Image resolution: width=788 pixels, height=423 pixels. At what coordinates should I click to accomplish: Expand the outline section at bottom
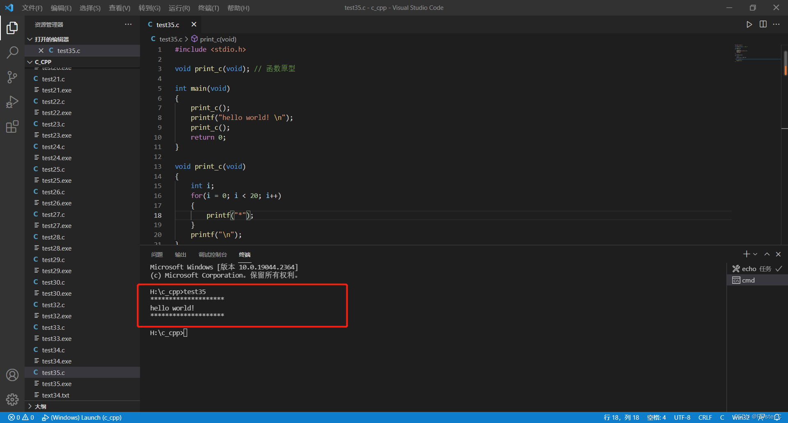[30, 406]
